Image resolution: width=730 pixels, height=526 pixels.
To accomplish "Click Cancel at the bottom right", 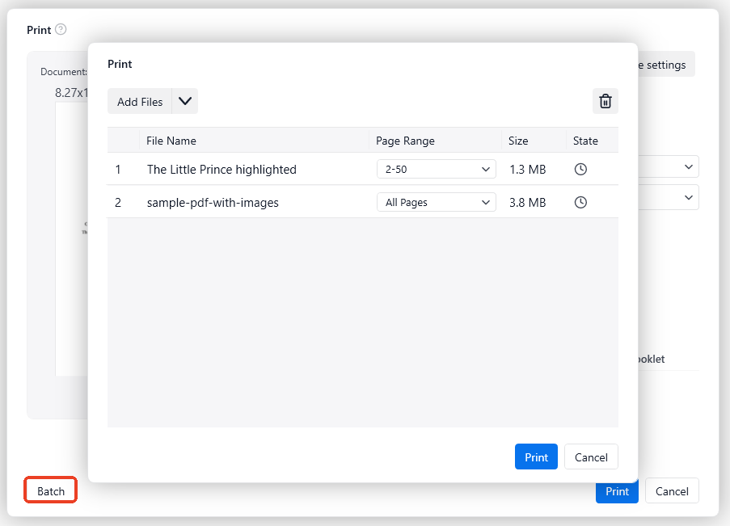I will tap(672, 490).
